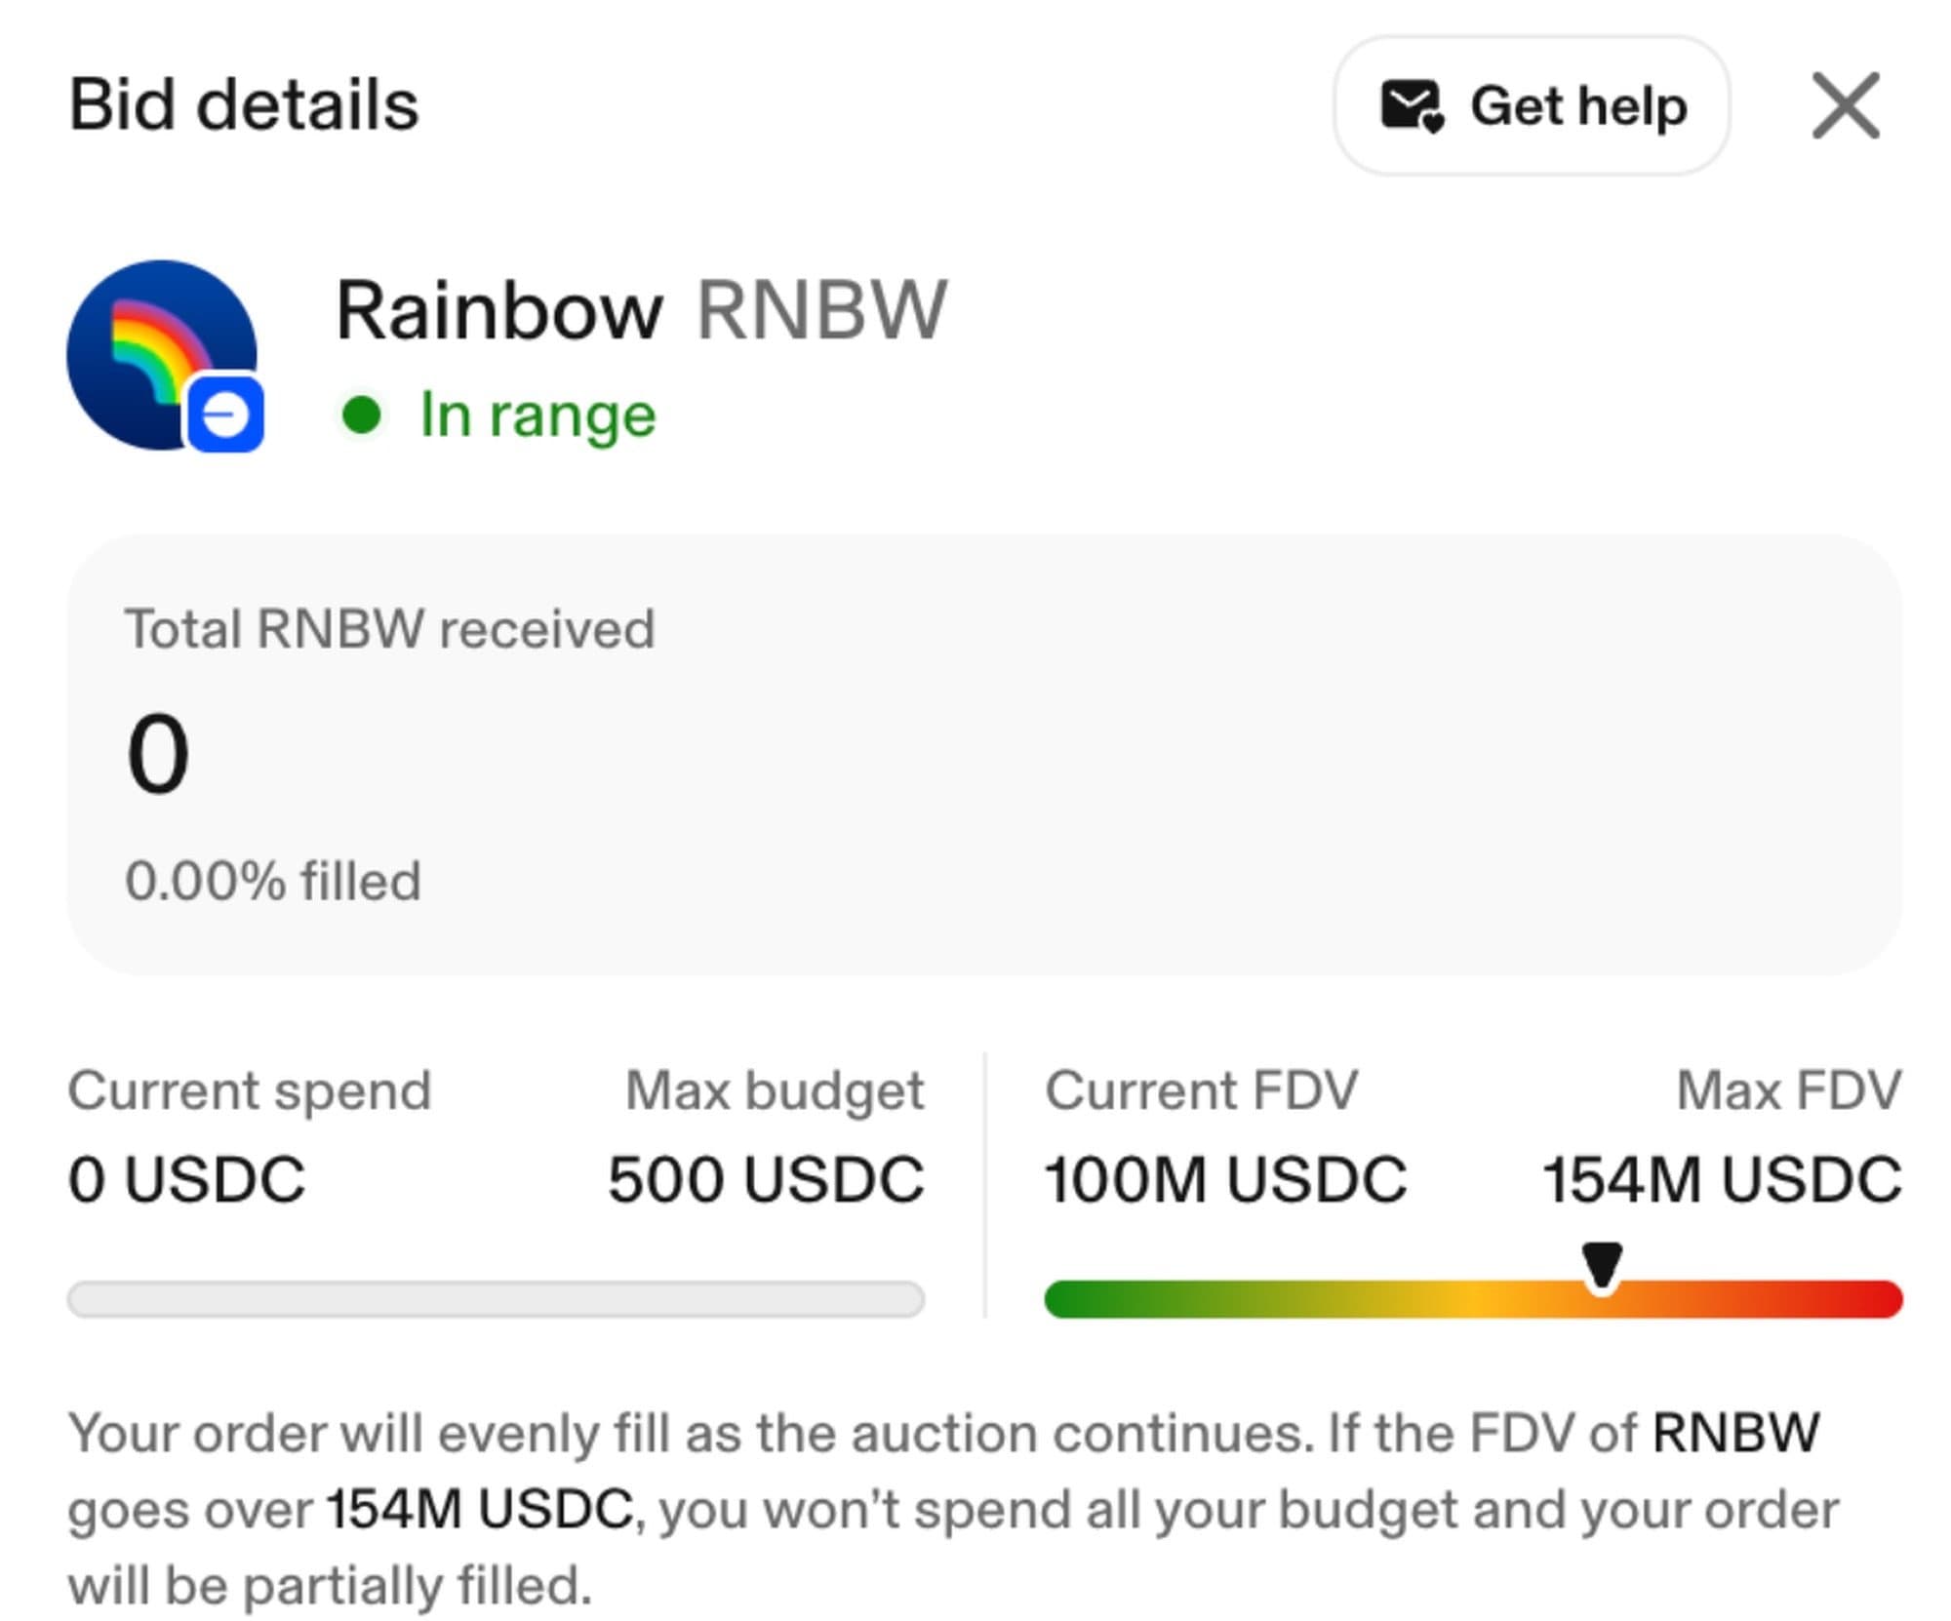Click the green In range status dot
The image size is (1951, 1621).
362,415
